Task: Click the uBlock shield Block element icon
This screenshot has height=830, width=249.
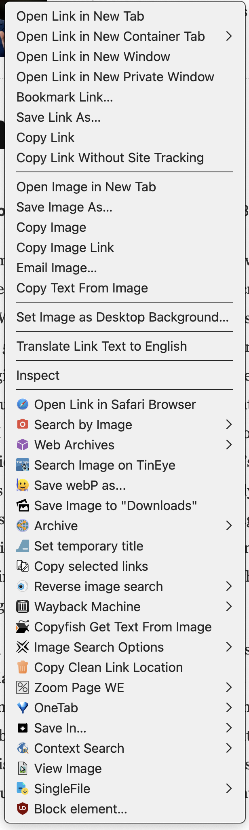Action: click(23, 809)
